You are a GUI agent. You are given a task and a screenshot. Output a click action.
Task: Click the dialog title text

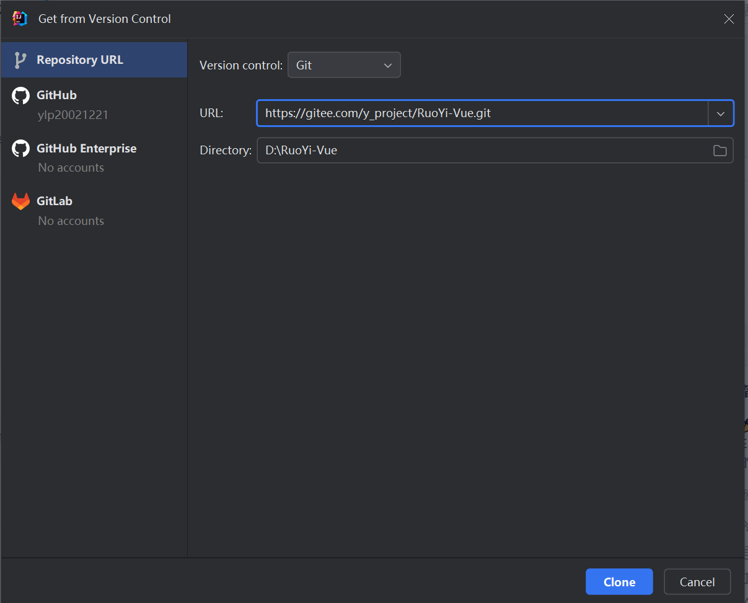tap(105, 19)
